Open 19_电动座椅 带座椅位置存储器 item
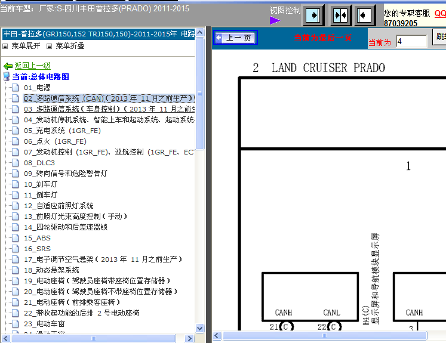The width and height of the screenshot is (446, 343). pyautogui.click(x=97, y=281)
